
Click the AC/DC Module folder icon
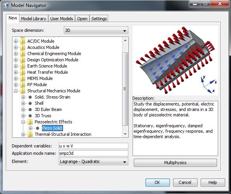[x=23, y=41]
